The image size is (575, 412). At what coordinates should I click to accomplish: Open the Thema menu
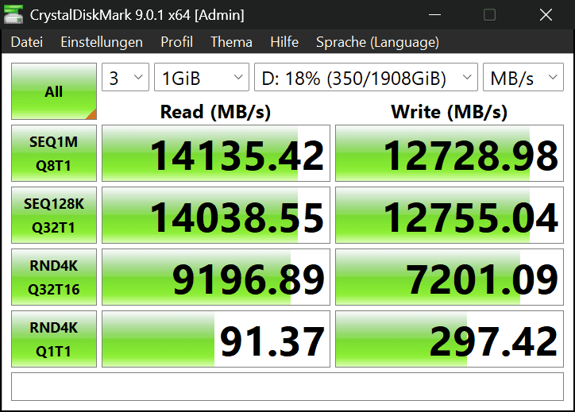point(231,42)
